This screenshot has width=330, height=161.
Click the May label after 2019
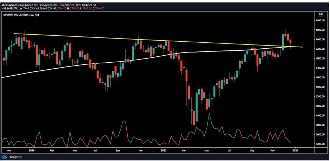point(75,150)
